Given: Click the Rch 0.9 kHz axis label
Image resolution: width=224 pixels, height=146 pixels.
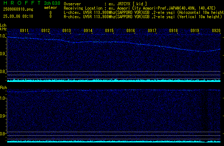Looking at the screenshot, I should point(2,116).
